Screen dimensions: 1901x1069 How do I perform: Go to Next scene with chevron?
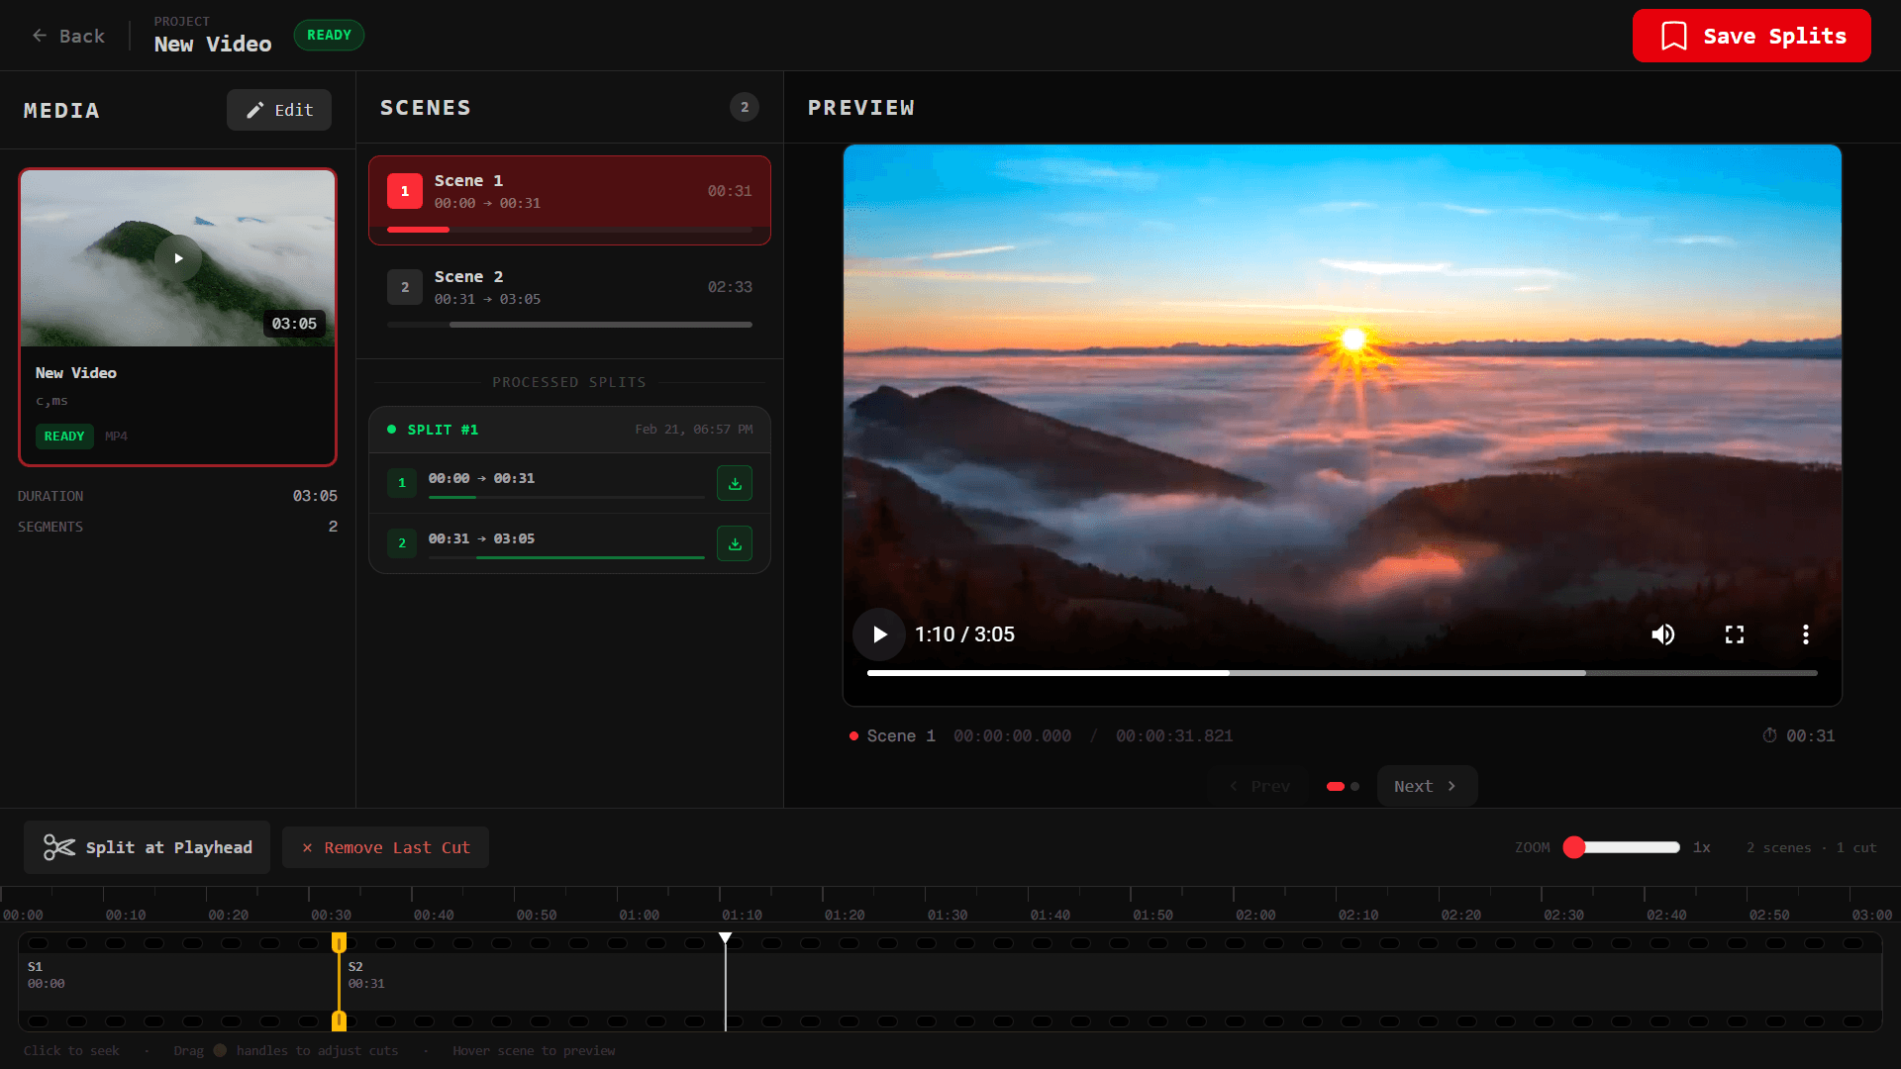click(1426, 786)
